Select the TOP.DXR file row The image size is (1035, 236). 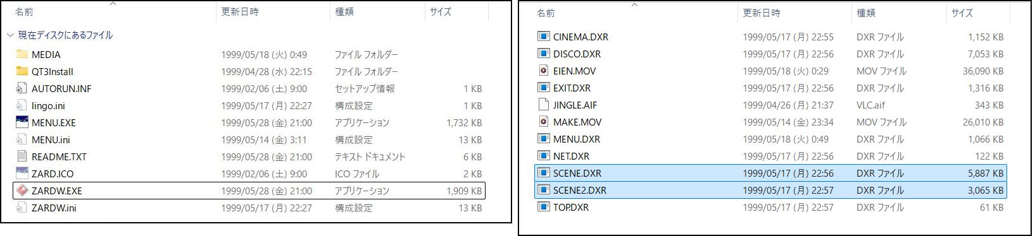pyautogui.click(x=770, y=207)
